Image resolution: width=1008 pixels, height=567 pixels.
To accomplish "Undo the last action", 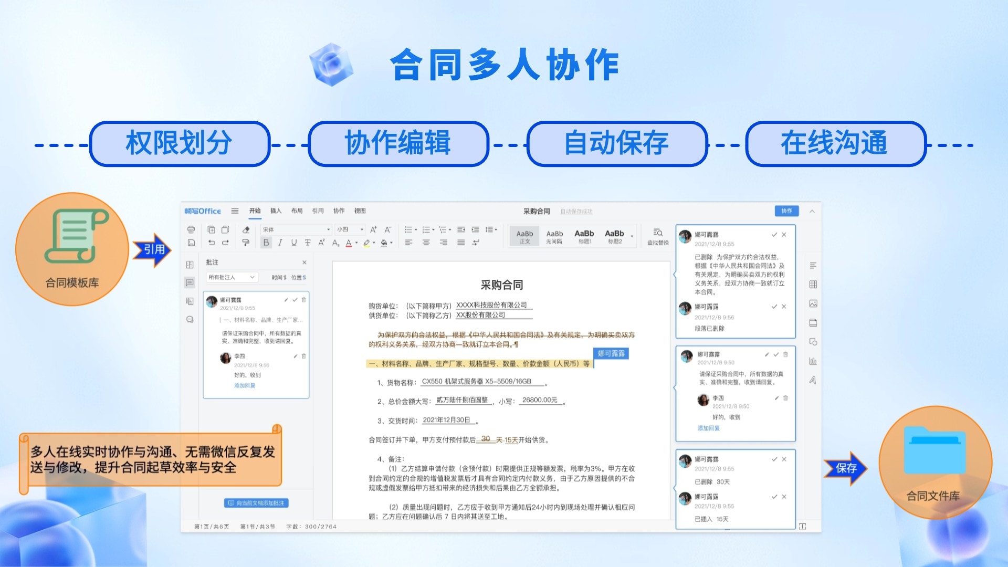I will [211, 243].
